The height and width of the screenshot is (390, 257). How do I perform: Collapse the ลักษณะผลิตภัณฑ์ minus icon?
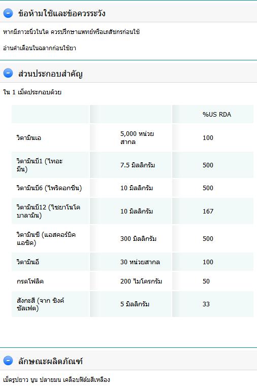(x=8, y=360)
